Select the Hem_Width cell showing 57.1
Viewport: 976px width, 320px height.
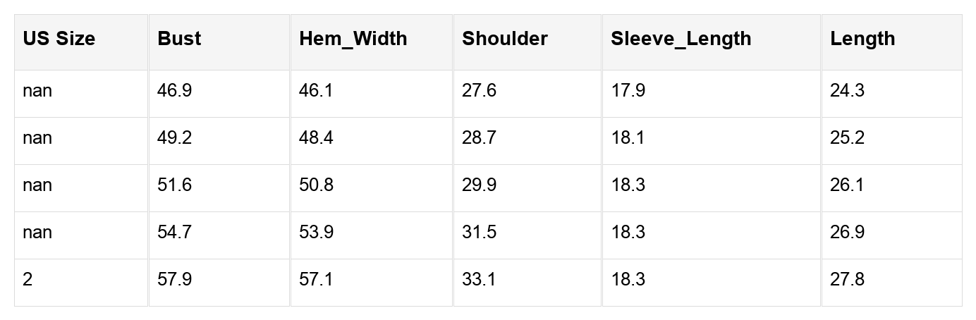pos(316,280)
